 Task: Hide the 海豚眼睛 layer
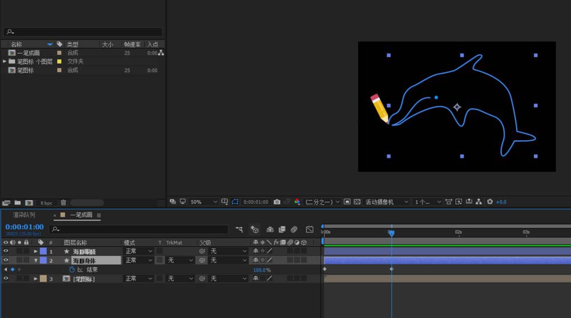6,251
